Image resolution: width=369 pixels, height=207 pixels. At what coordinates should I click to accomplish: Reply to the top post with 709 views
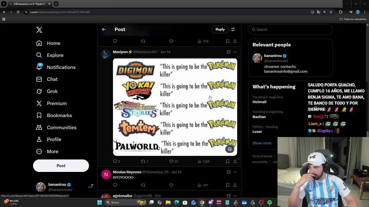coord(115,41)
